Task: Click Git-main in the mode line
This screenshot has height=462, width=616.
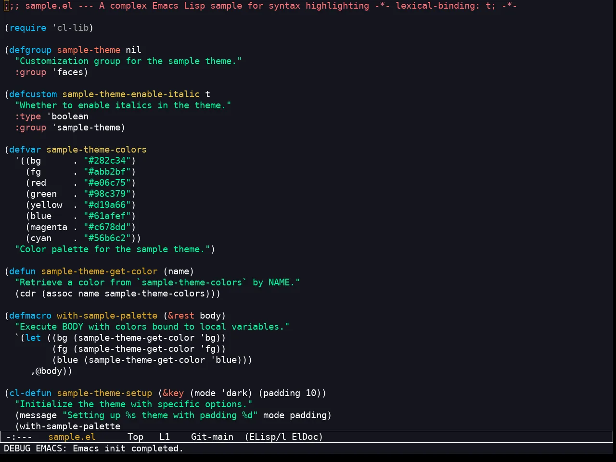Action: pos(212,437)
